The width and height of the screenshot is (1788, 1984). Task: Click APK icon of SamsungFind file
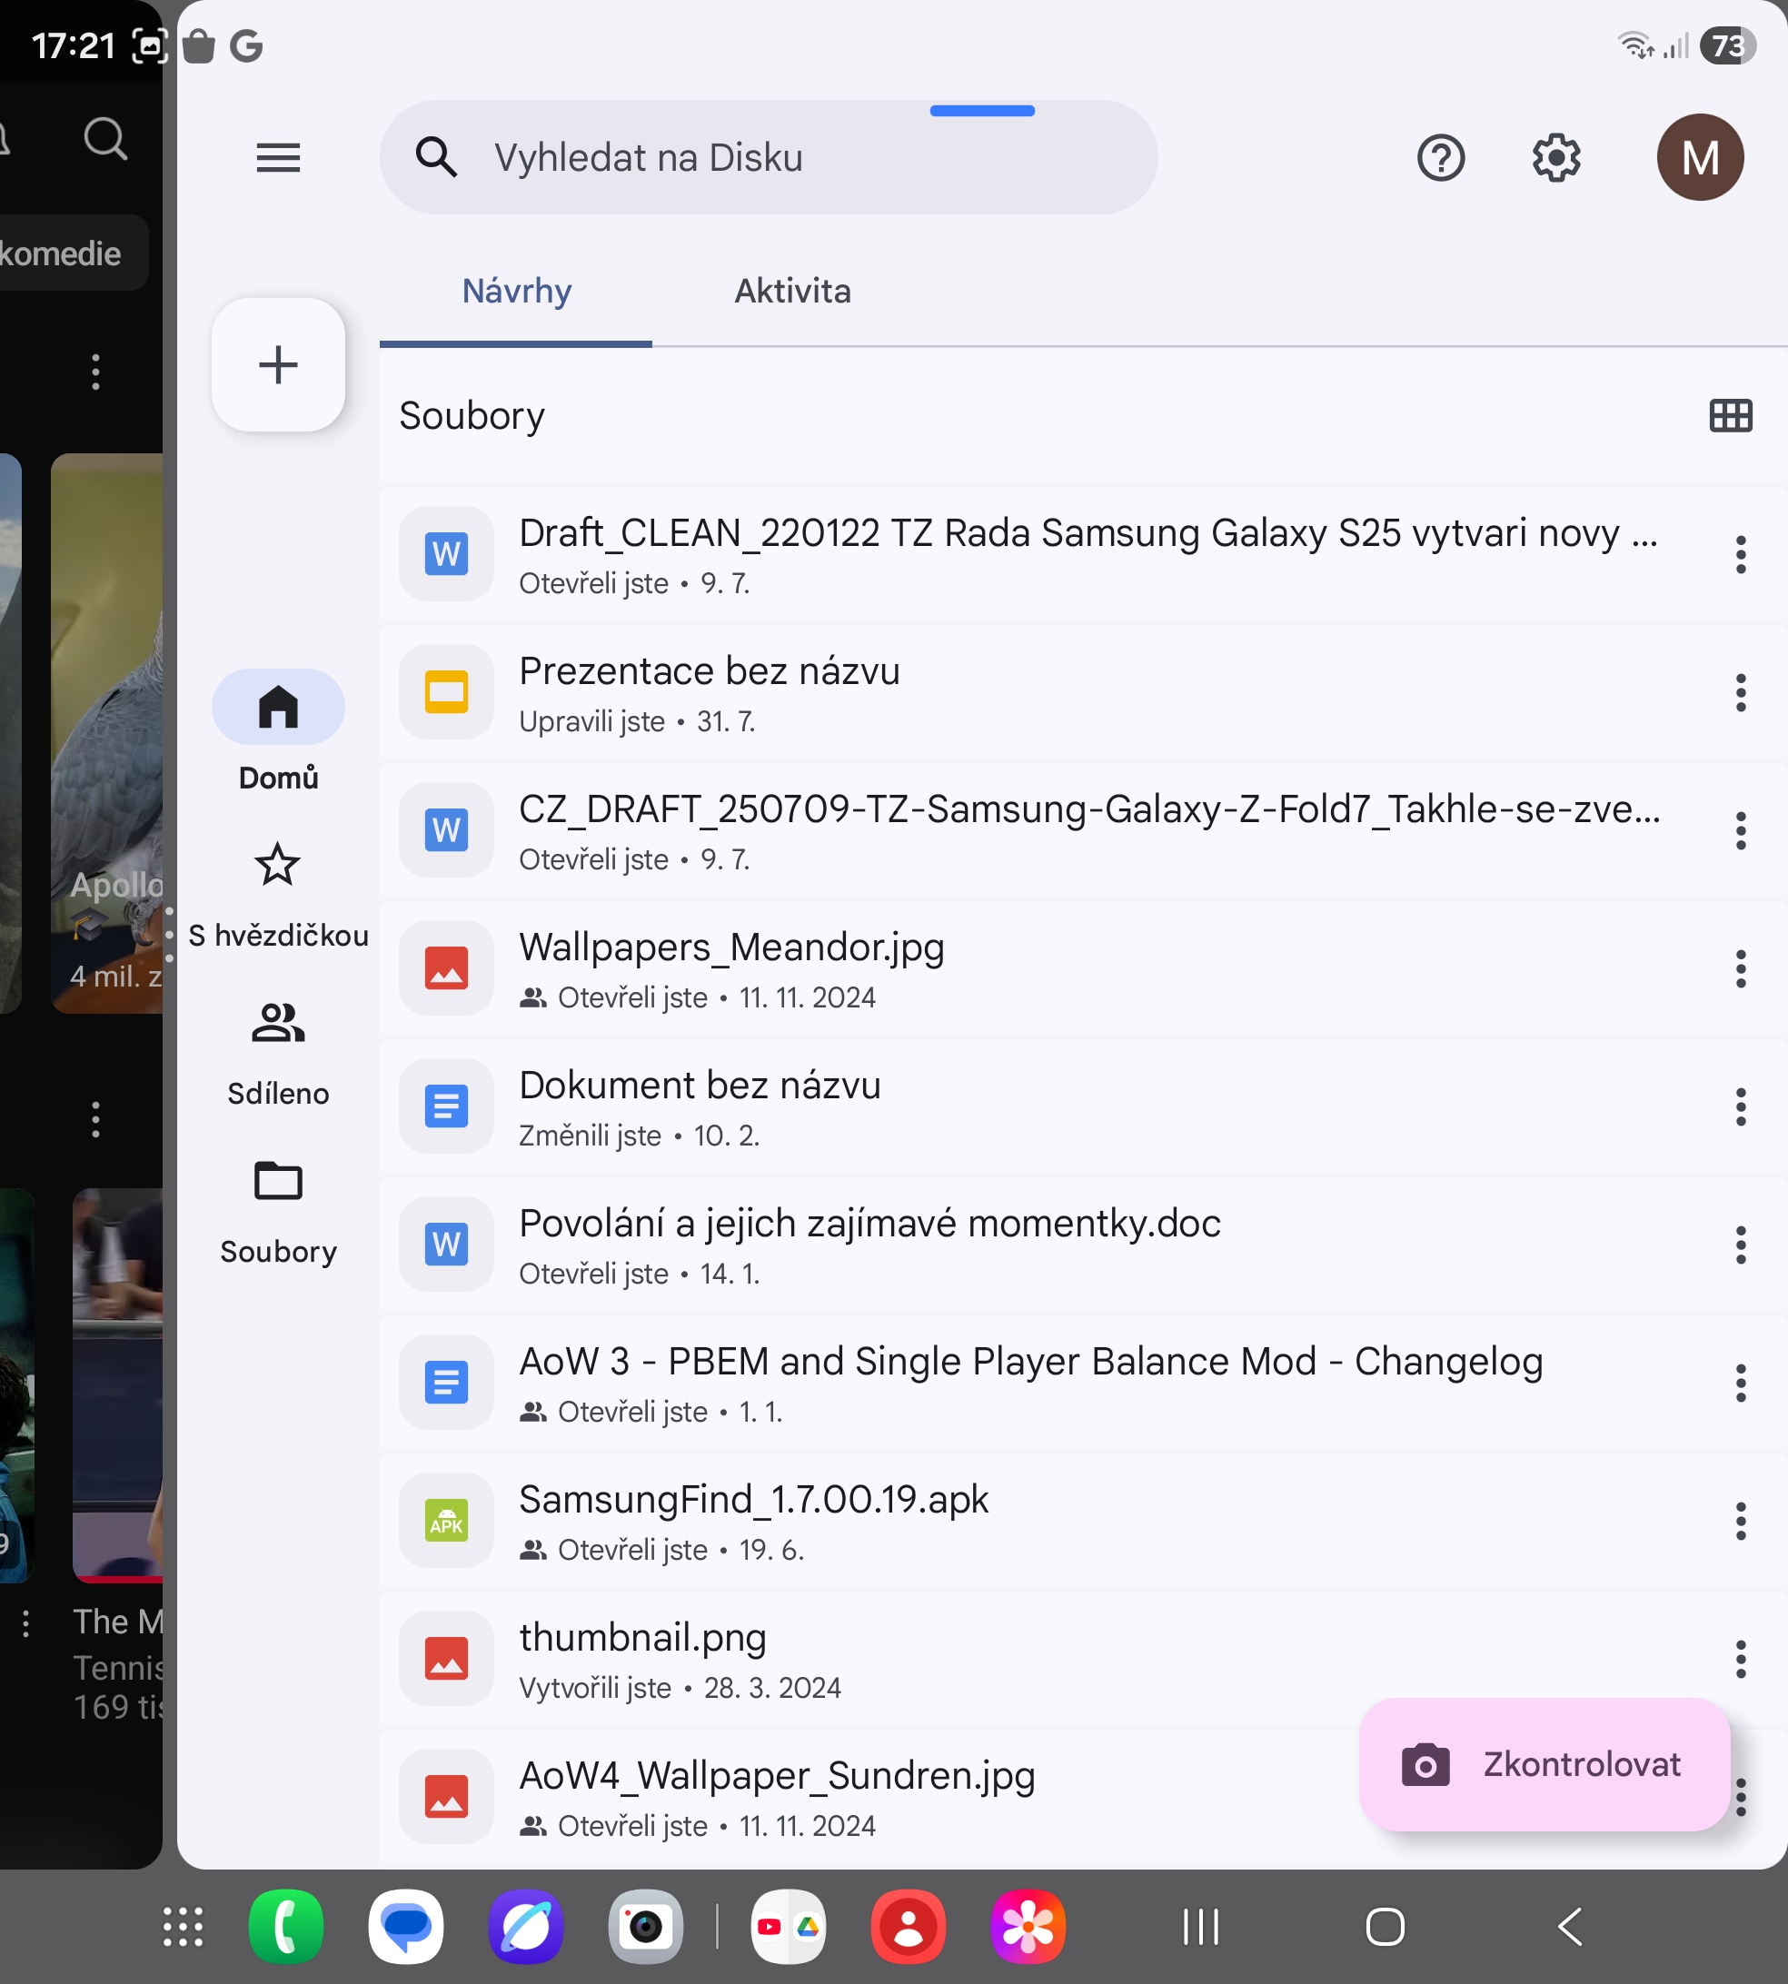446,1521
